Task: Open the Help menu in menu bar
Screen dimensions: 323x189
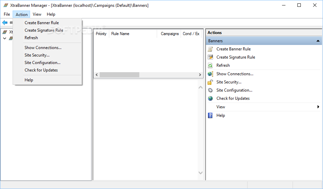Action: click(51, 14)
